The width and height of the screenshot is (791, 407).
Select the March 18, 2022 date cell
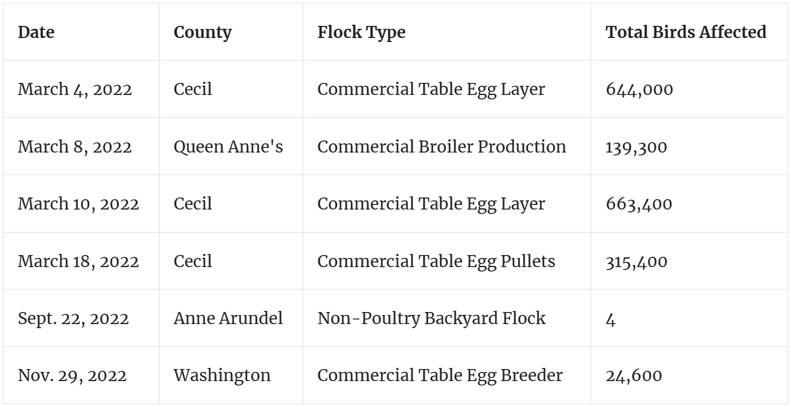pos(78,261)
